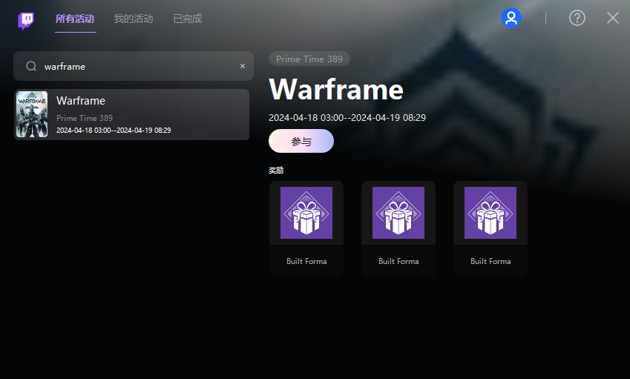Image resolution: width=630 pixels, height=379 pixels.
Task: Click the Prime Time 389 tag badge
Action: [x=309, y=59]
